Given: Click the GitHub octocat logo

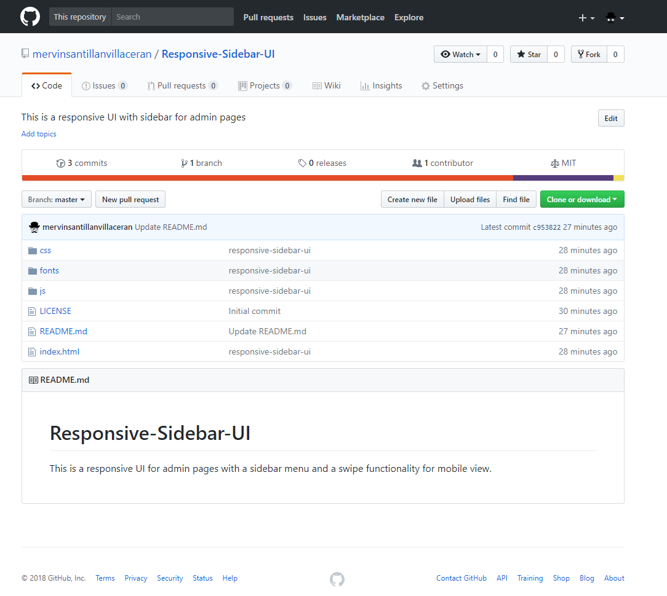Looking at the screenshot, I should pos(30,17).
